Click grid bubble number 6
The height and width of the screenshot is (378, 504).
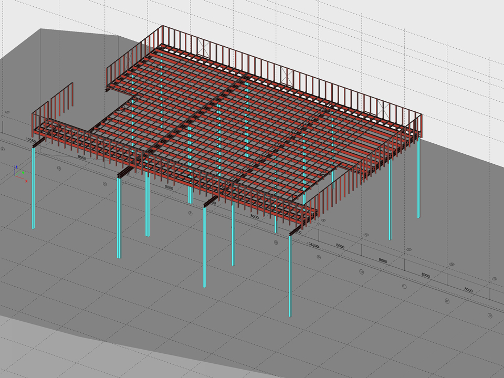pyautogui.click(x=190, y=214)
